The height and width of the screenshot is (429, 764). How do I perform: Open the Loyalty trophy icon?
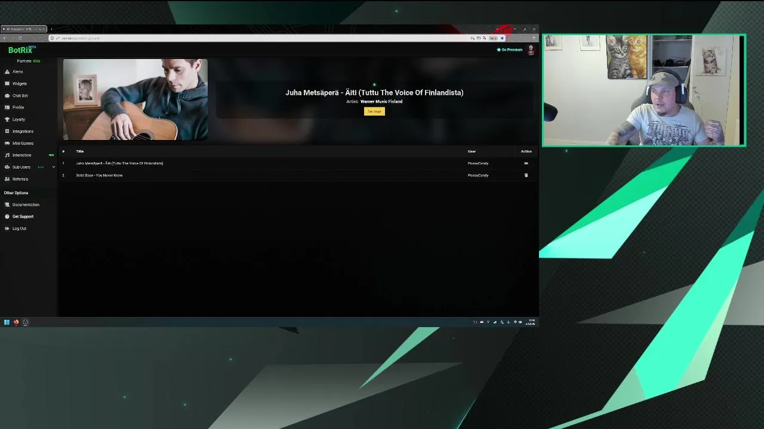(7, 119)
